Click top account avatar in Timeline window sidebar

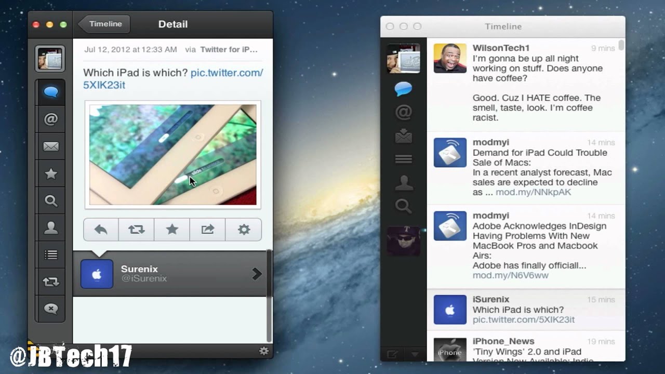403,58
